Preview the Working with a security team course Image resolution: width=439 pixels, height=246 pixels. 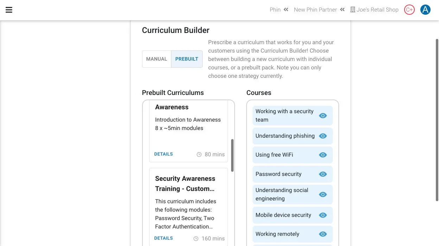323,116
